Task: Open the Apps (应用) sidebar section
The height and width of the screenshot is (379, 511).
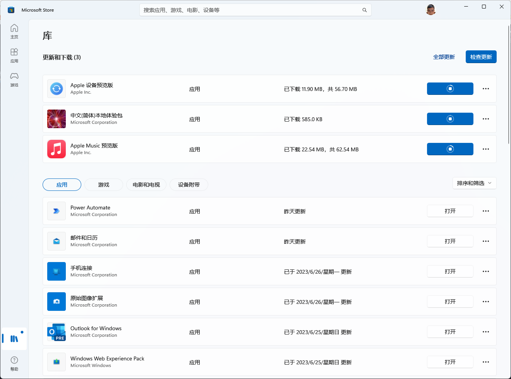Action: tap(14, 55)
